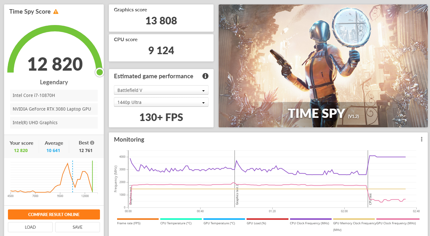Open the Monitoring panel three-dot menu
Viewport: 430px width, 236px height.
pyautogui.click(x=421, y=139)
